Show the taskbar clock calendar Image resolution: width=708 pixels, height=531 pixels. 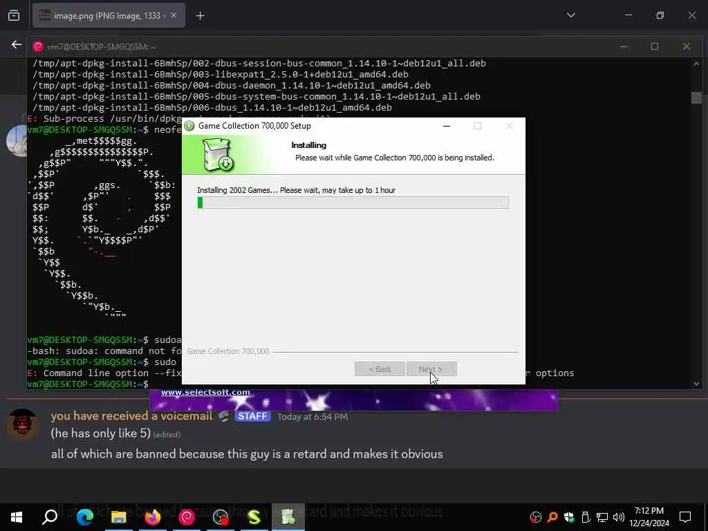(x=649, y=517)
